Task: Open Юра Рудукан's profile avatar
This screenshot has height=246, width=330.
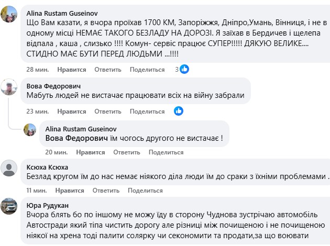Action: tap(10, 206)
